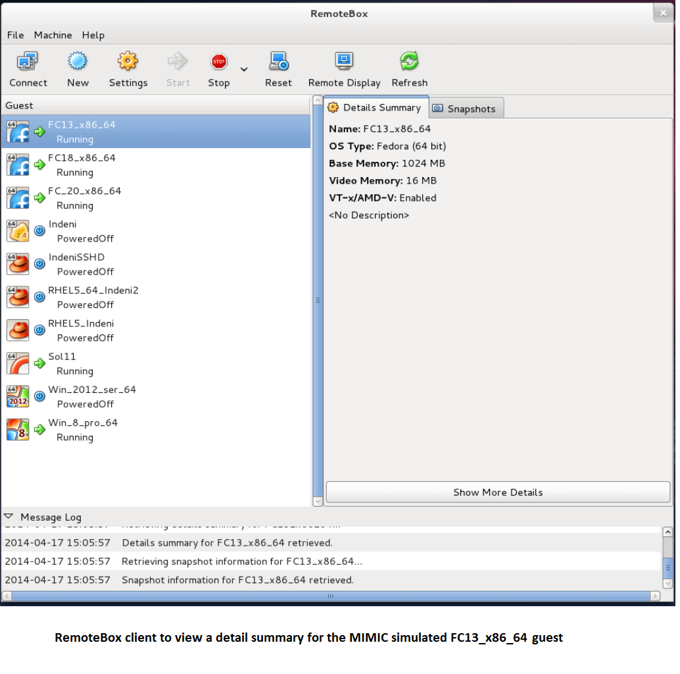Click the message log horizontal scrollbar
The image size is (680, 674).
(x=330, y=596)
